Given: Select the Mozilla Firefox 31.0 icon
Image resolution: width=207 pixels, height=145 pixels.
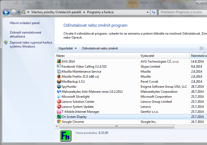Looking at the screenshot, I should point(59,77).
